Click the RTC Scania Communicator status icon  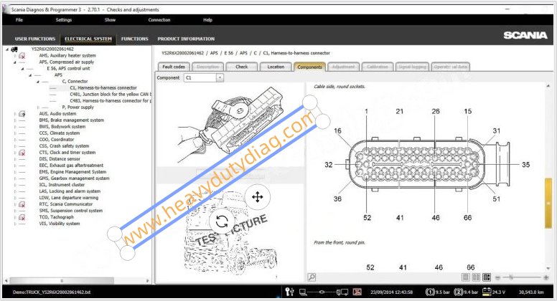tap(22, 204)
